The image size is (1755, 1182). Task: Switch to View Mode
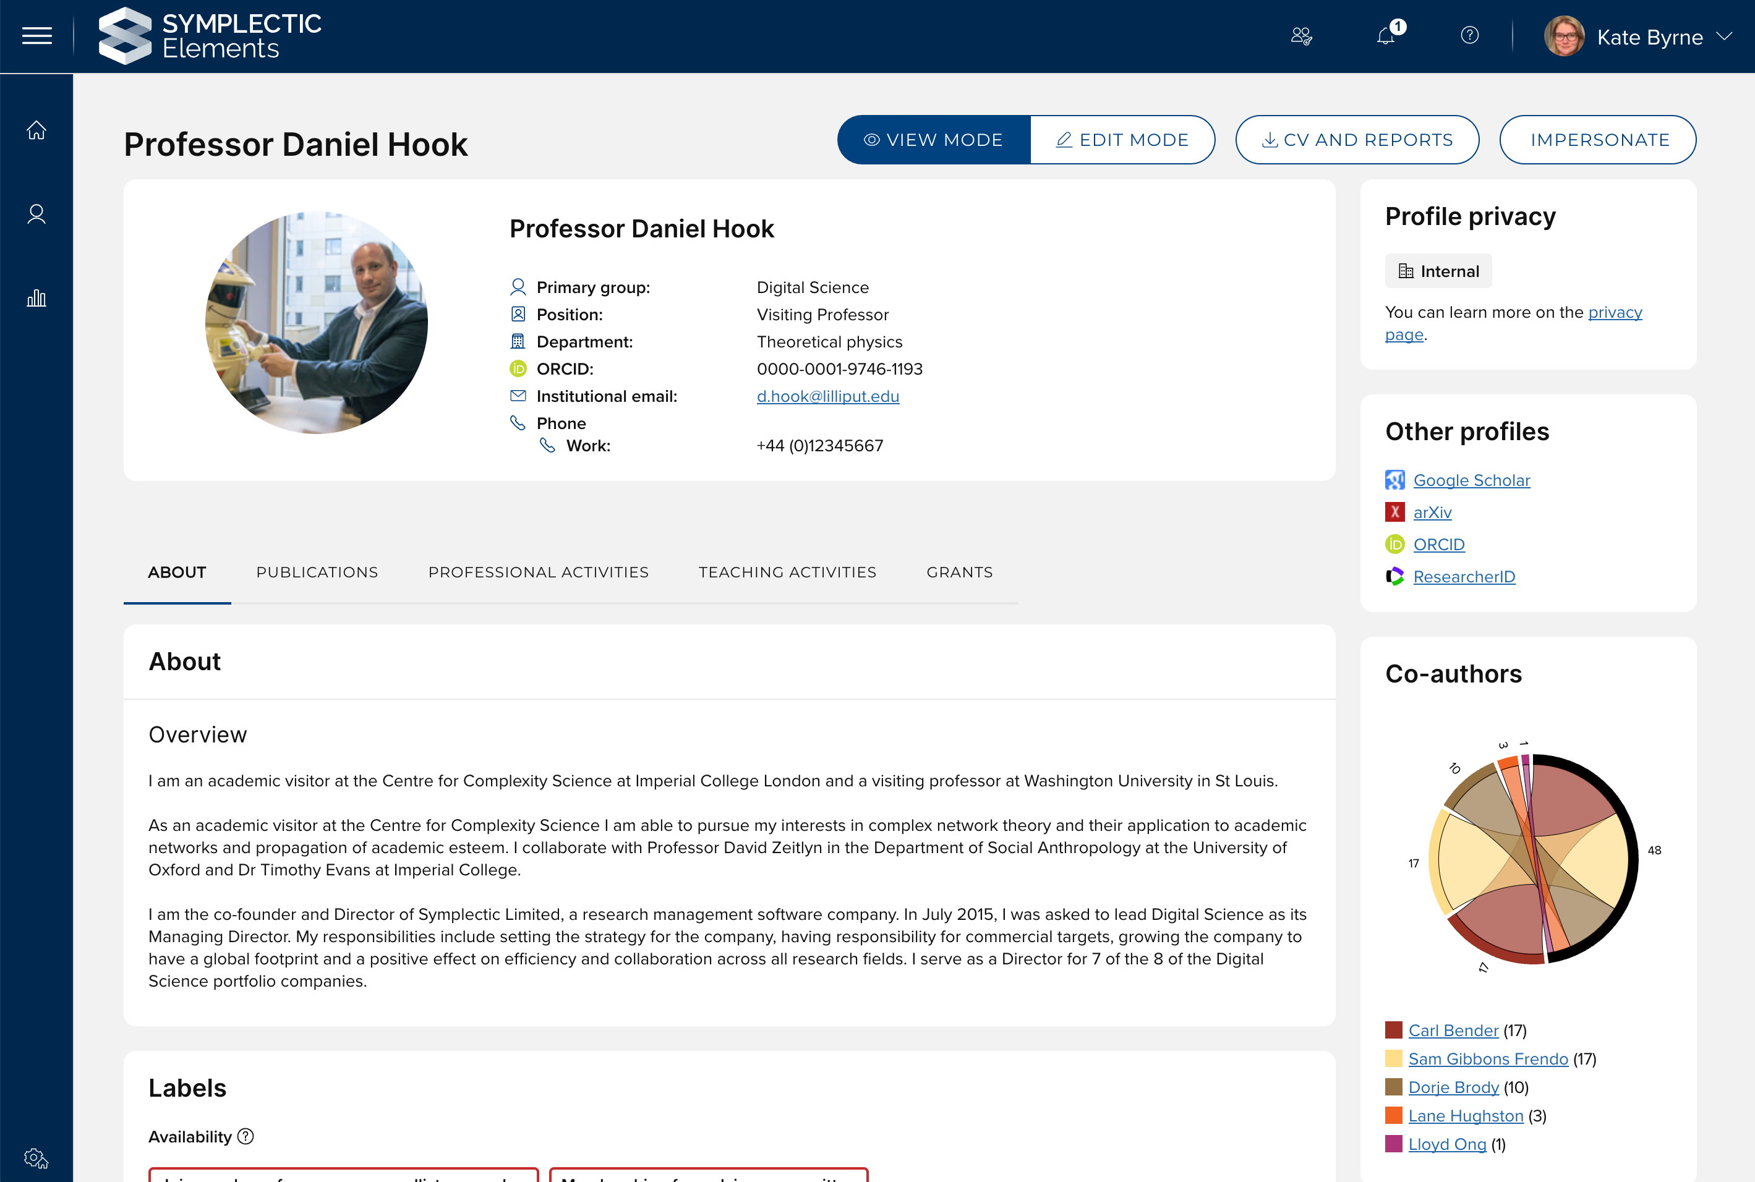click(x=934, y=140)
